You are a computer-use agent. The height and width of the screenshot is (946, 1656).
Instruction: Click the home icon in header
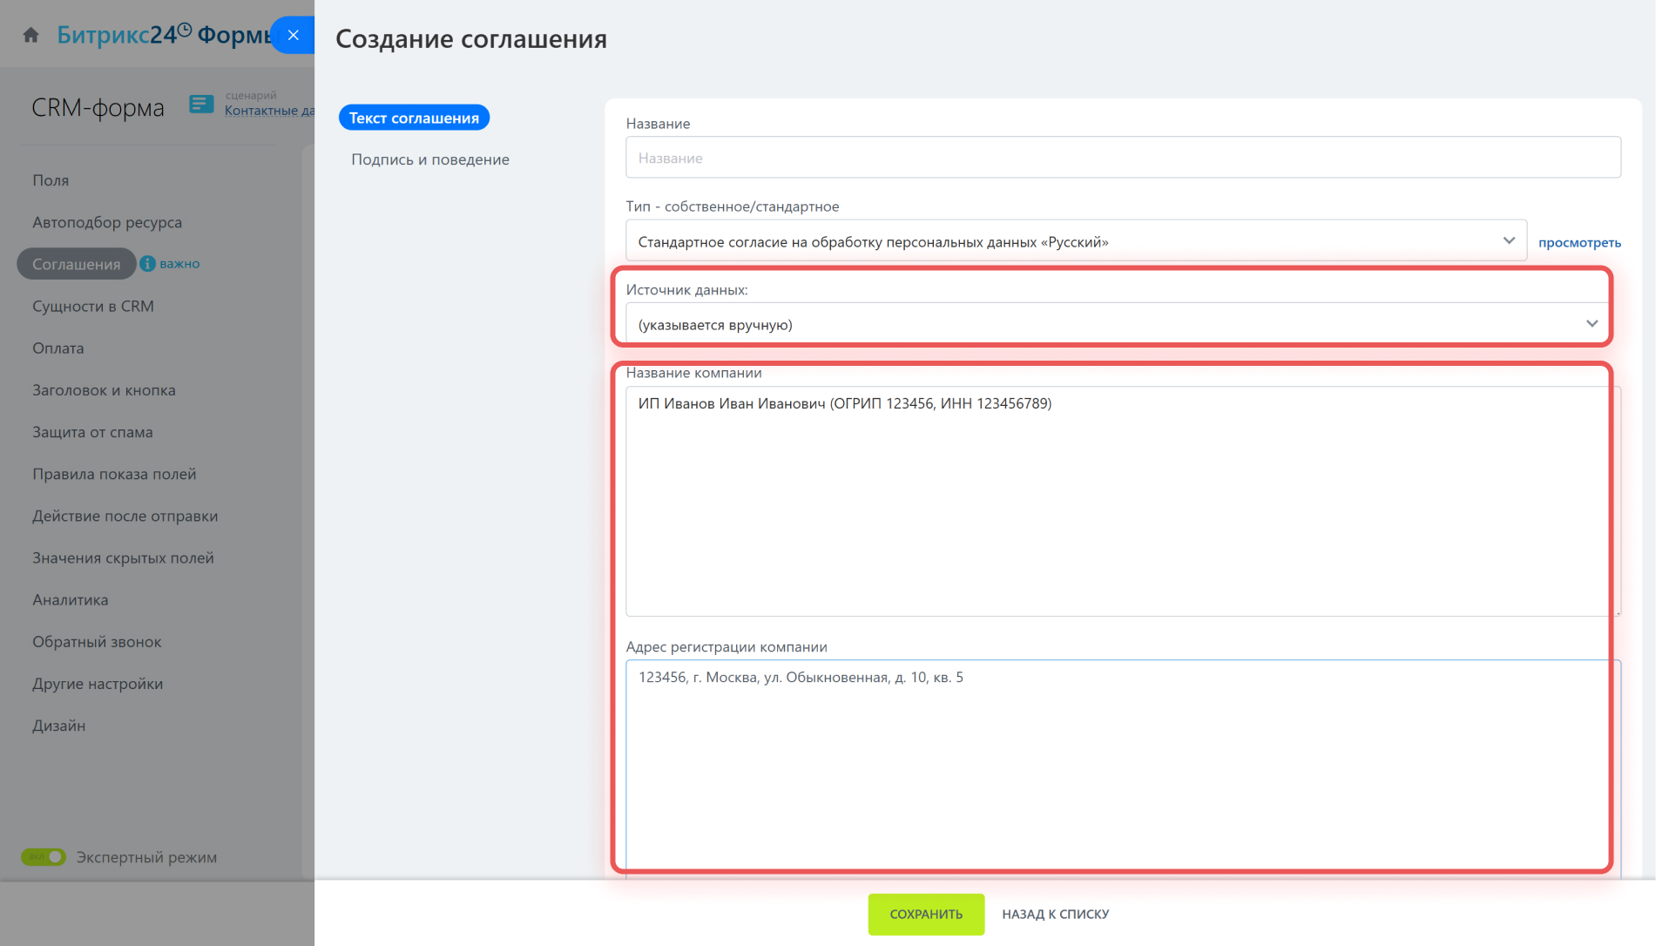click(x=31, y=35)
